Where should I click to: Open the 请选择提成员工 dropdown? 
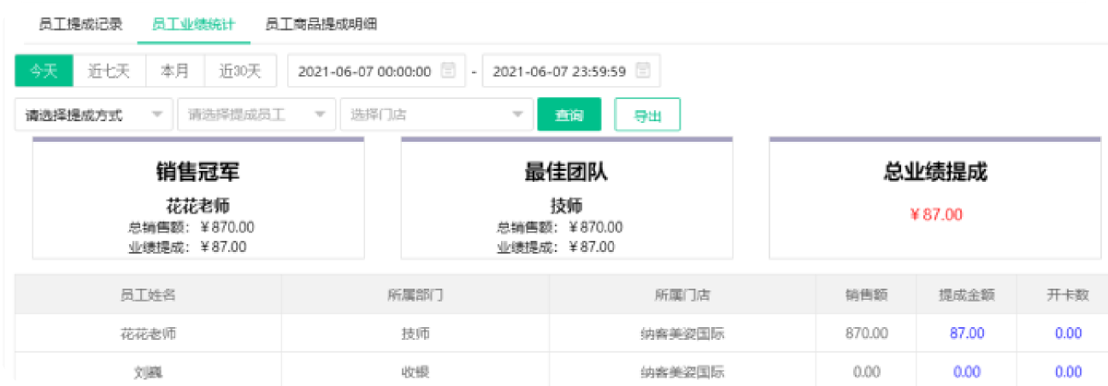(256, 114)
